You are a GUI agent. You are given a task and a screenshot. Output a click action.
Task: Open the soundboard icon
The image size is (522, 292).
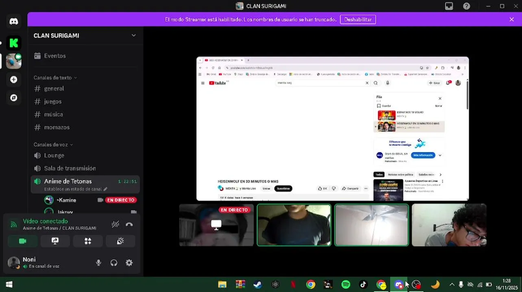click(x=120, y=241)
